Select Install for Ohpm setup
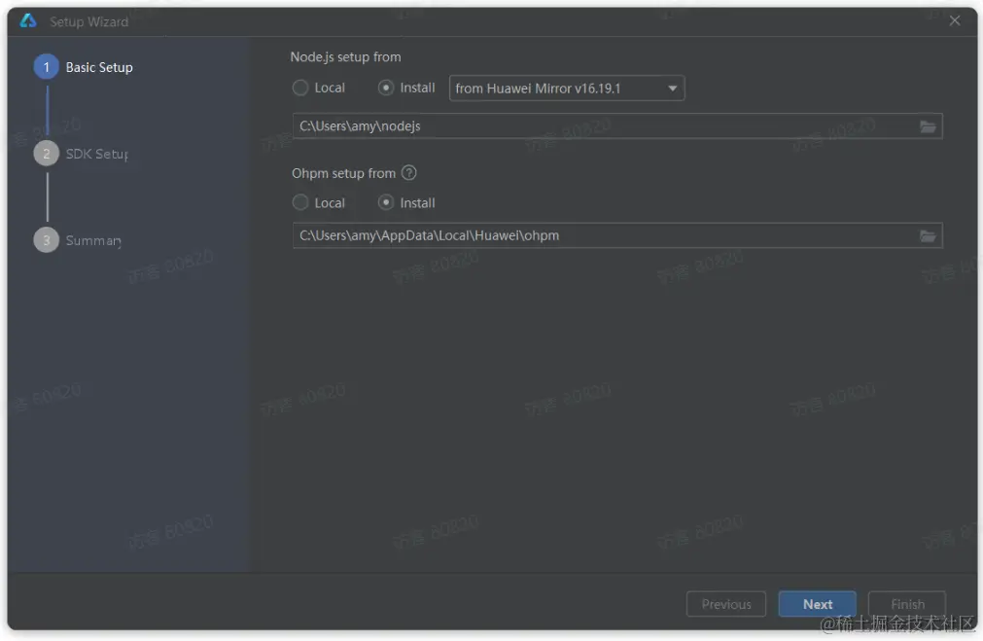983x641 pixels. coord(406,202)
